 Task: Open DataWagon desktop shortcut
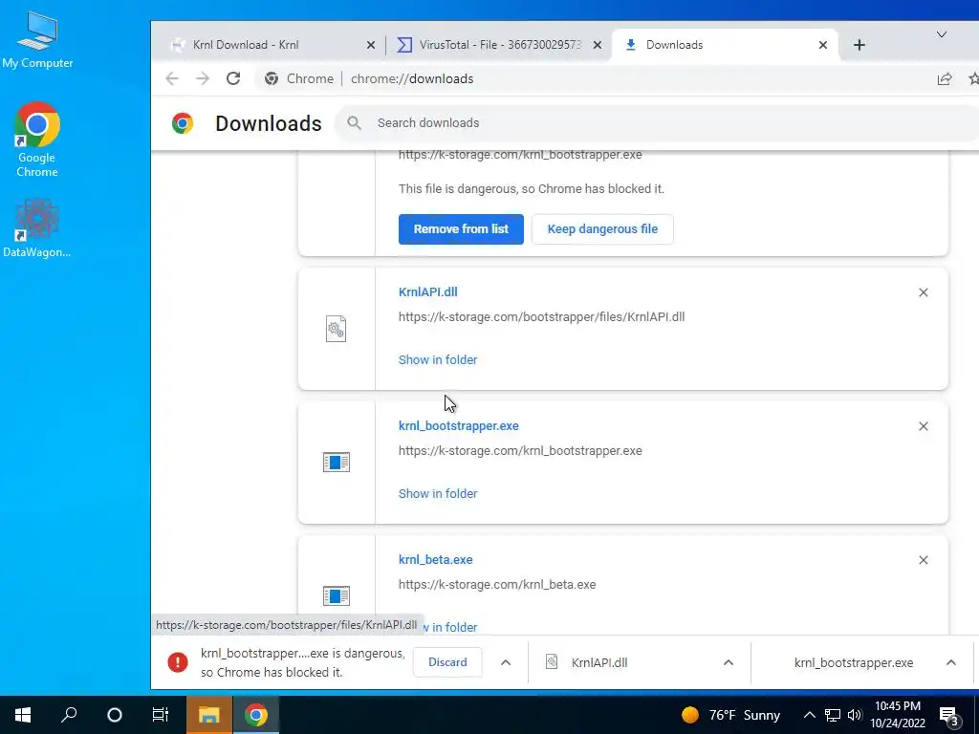37,228
